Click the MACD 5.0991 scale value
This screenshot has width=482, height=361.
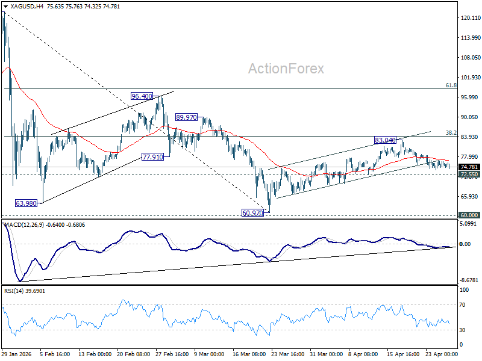[469, 224]
